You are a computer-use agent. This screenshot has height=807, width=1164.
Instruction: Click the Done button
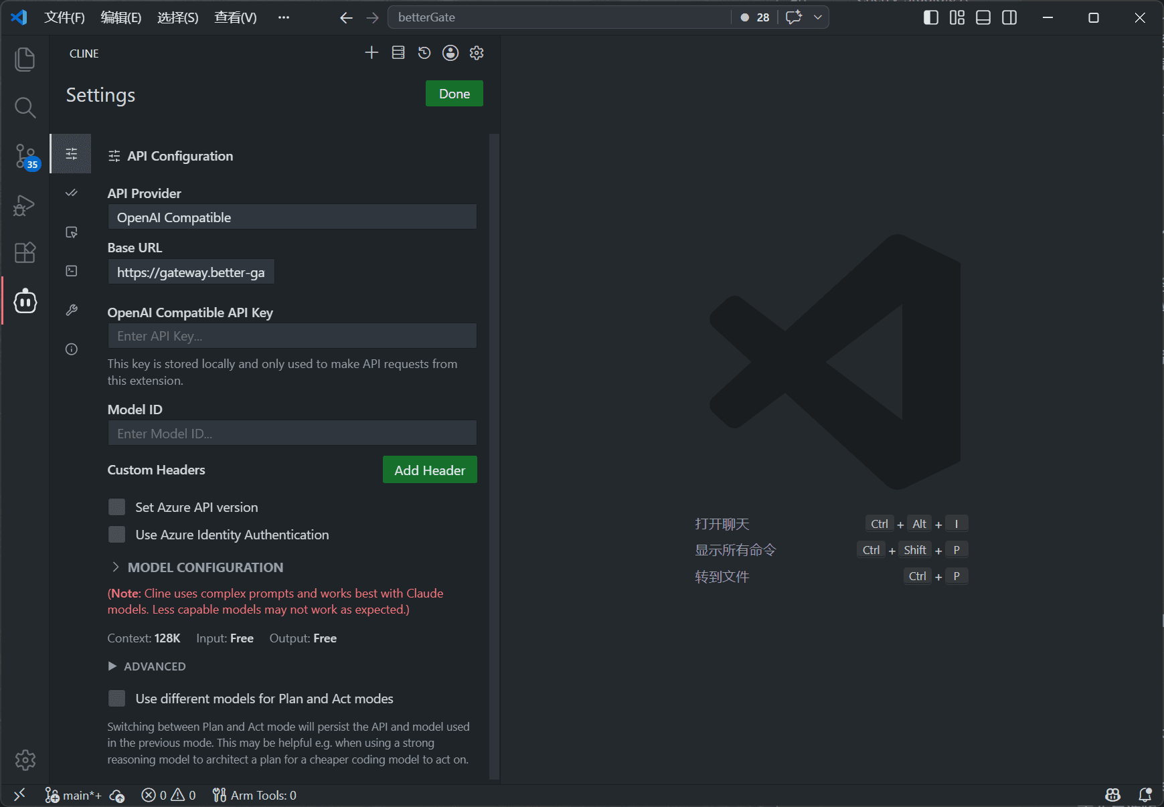pos(454,94)
